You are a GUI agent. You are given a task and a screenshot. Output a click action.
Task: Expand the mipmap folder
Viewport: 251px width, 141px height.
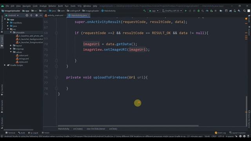[x=11, y=49]
